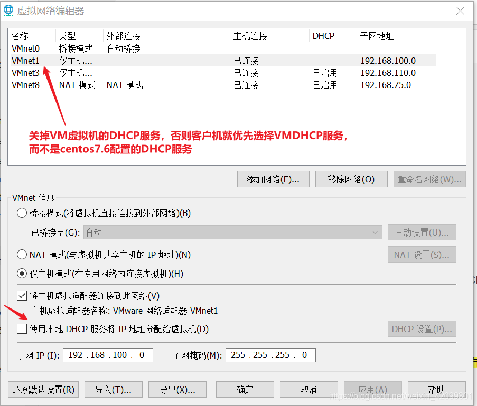Select the VMnet8 row
Viewport: 477px width, 406px height.
(x=223, y=85)
